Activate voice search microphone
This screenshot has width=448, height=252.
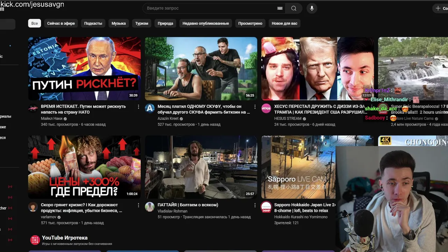point(312,8)
